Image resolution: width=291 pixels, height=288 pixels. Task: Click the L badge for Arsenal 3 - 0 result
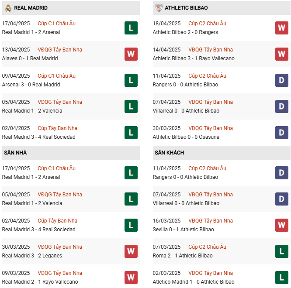point(131,80)
